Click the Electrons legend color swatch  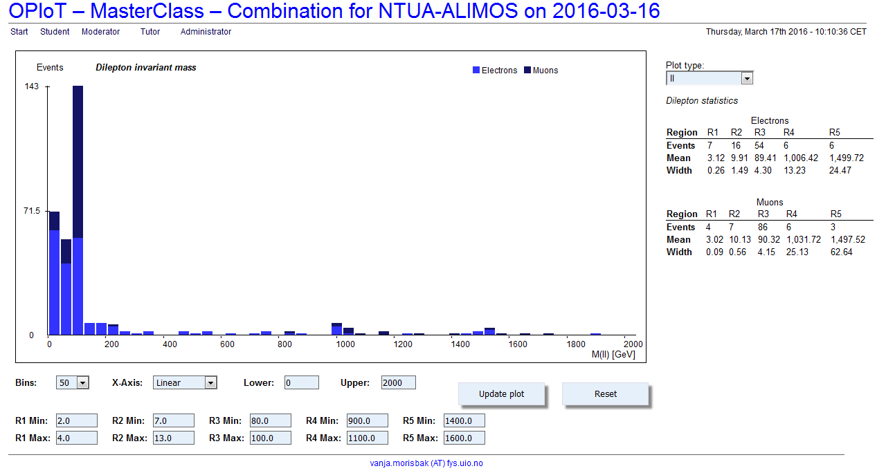(476, 71)
